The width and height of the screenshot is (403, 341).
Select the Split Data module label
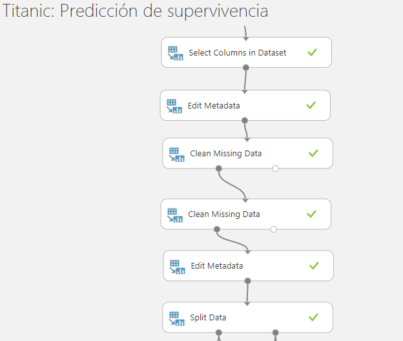click(x=208, y=318)
